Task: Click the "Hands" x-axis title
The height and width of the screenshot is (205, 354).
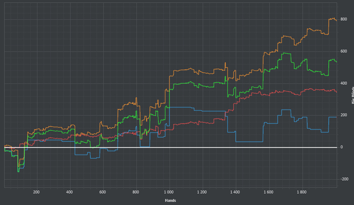Action: (x=170, y=200)
